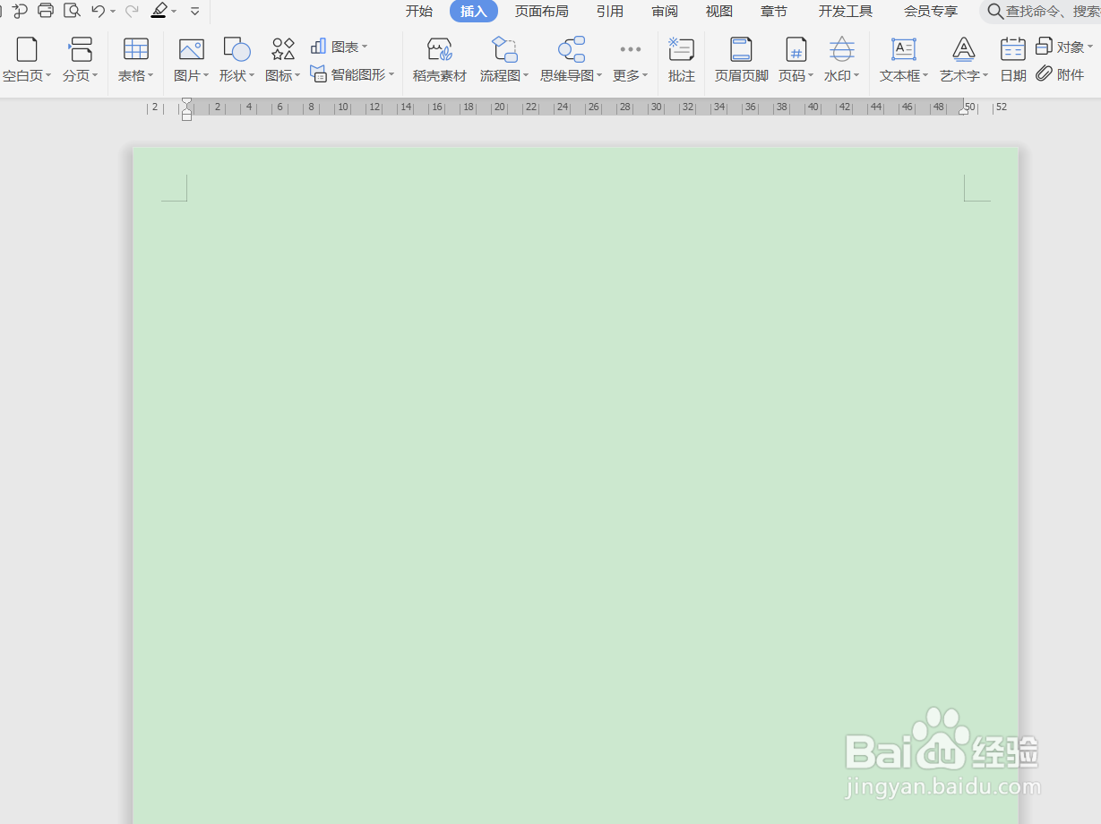1101x824 pixels.
Task: Click the highlighter pen icon
Action: 159,11
